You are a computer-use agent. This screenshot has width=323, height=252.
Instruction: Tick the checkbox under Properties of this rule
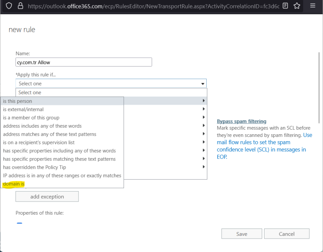[x=20, y=224]
